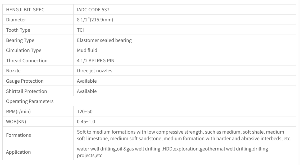Click the Elastomer sealed bearing cell

(104, 40)
